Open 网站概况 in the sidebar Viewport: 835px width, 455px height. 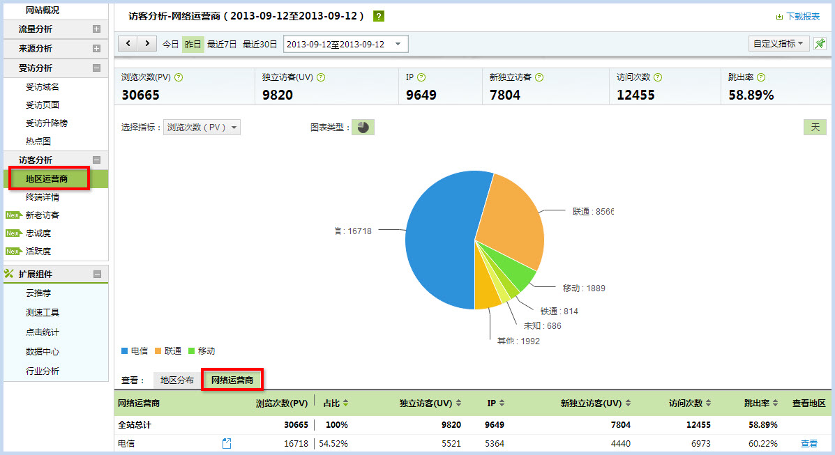[x=43, y=10]
